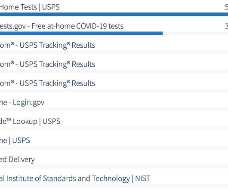Open the Lookup | USPS entry
Screen dimensions: 228x190
pos(30,122)
